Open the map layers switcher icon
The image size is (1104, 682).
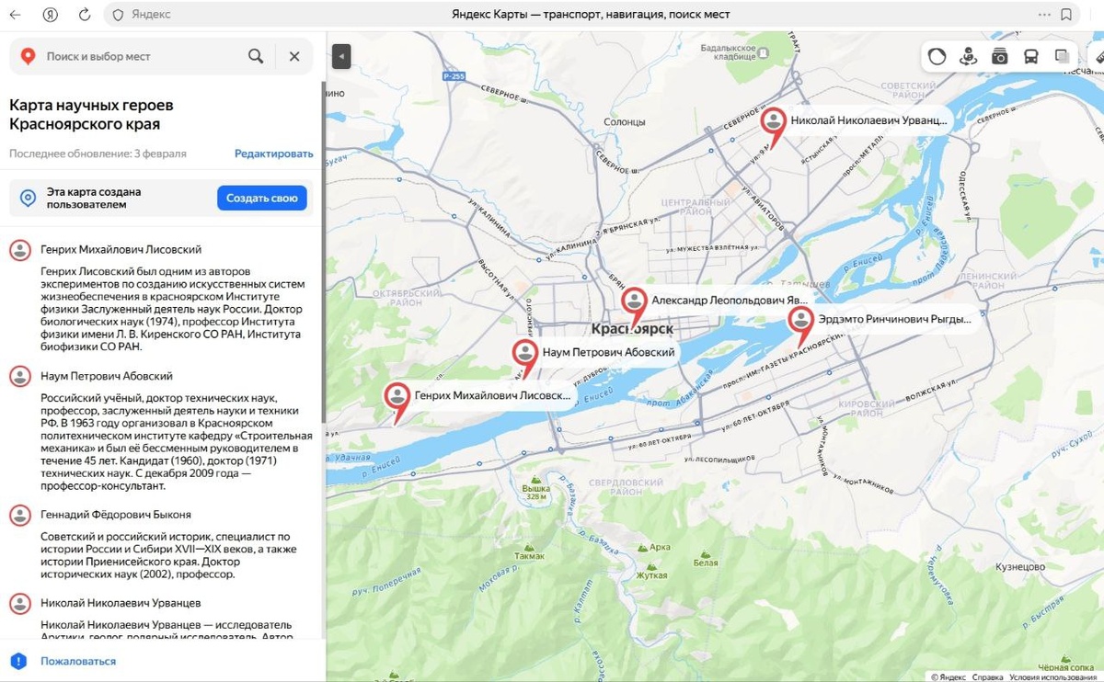1063,56
